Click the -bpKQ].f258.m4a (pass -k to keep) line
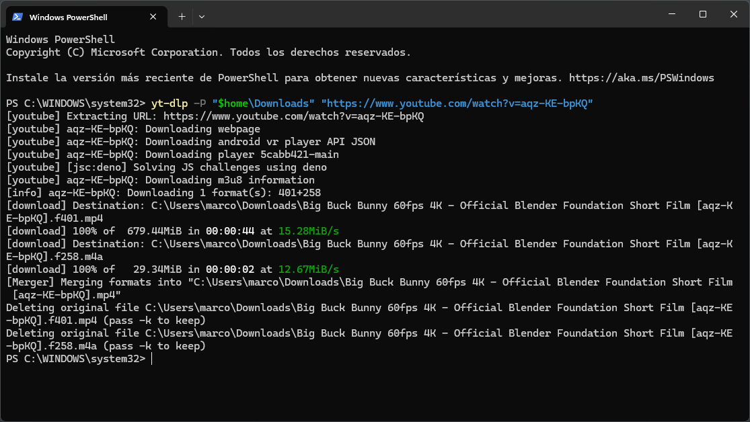 (106, 346)
